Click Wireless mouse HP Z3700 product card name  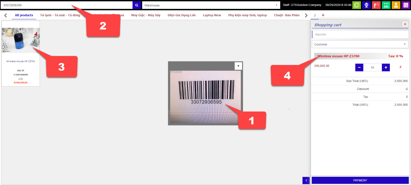click(x=21, y=61)
